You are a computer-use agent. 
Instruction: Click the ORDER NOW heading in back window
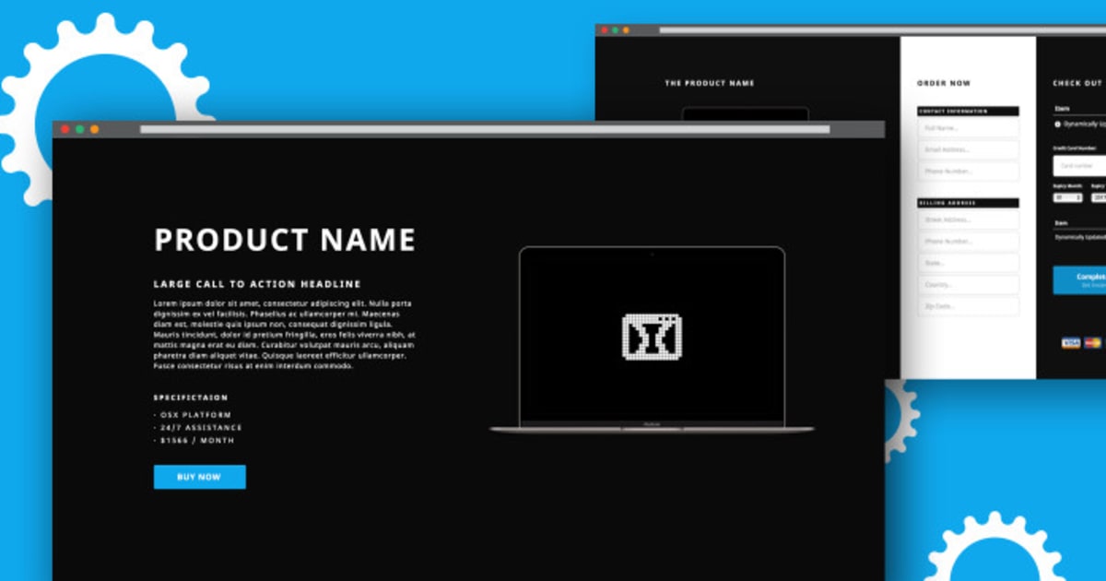click(944, 83)
